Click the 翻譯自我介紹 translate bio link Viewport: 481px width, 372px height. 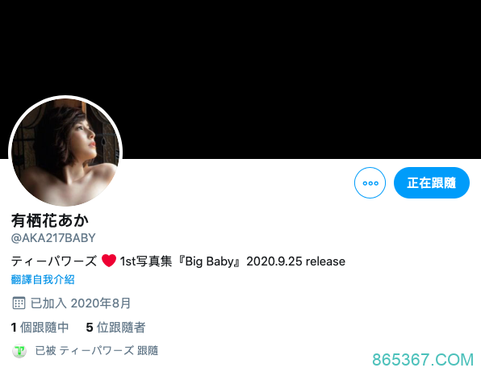coord(43,279)
